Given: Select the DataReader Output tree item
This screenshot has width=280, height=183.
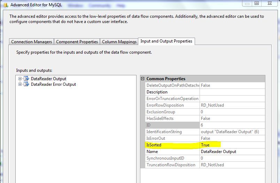Looking at the screenshot, I should click(48, 79).
